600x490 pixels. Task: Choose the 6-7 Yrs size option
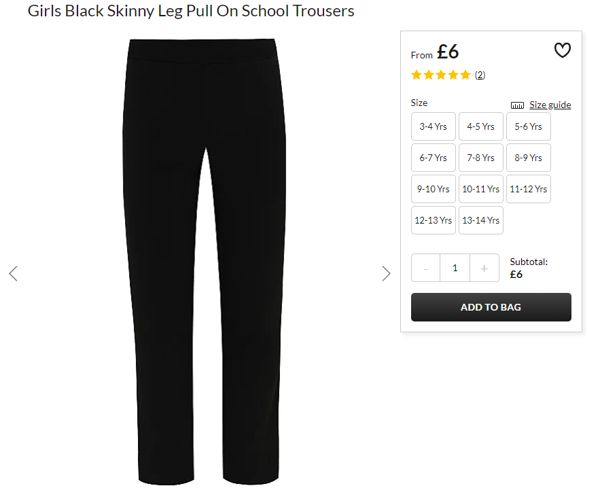tap(433, 158)
